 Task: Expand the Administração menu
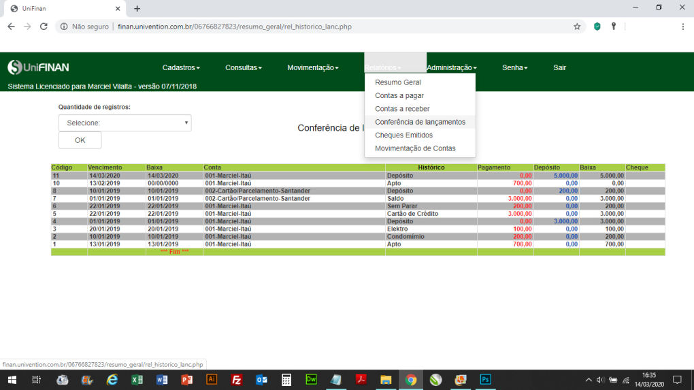point(451,68)
